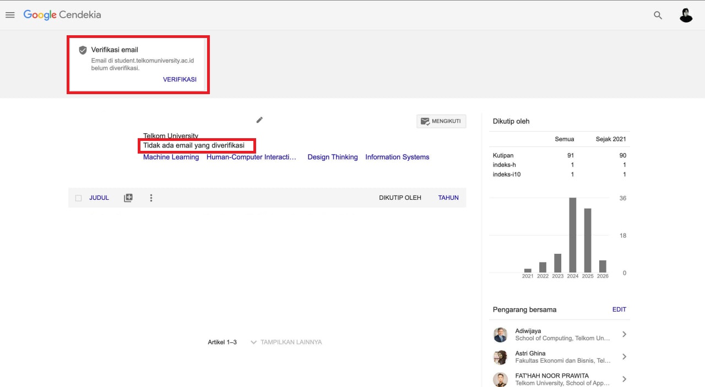Click 'Tidak ada email yang diverifikasi' text
This screenshot has width=705, height=387.
(x=194, y=145)
